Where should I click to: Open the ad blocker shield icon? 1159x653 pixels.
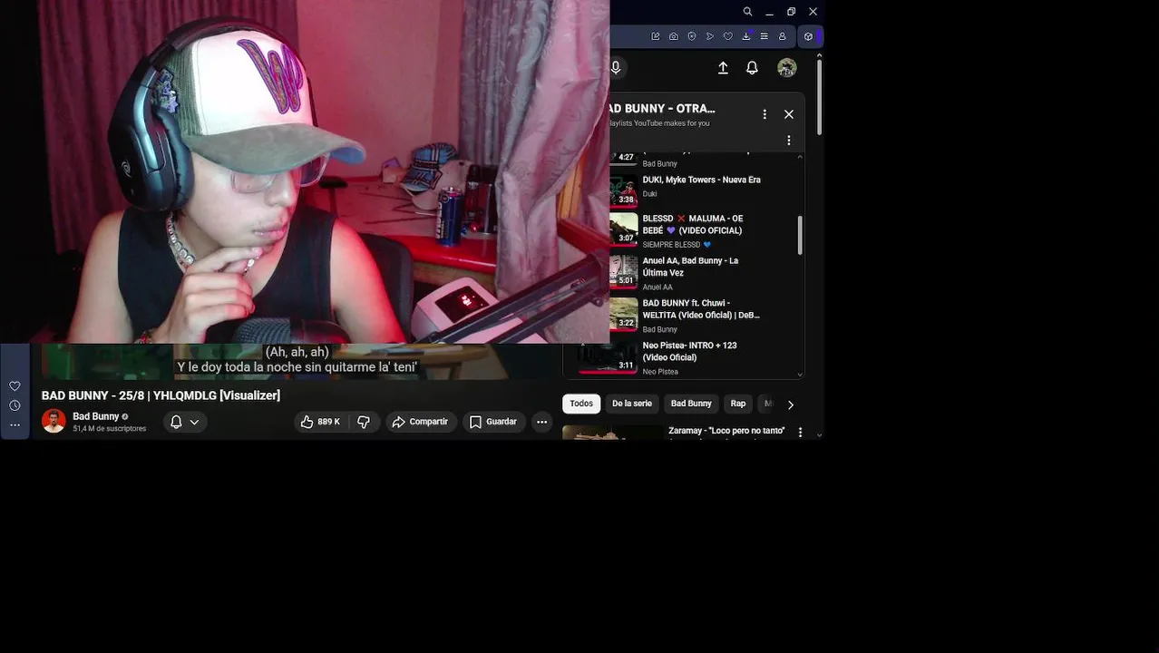pos(692,36)
